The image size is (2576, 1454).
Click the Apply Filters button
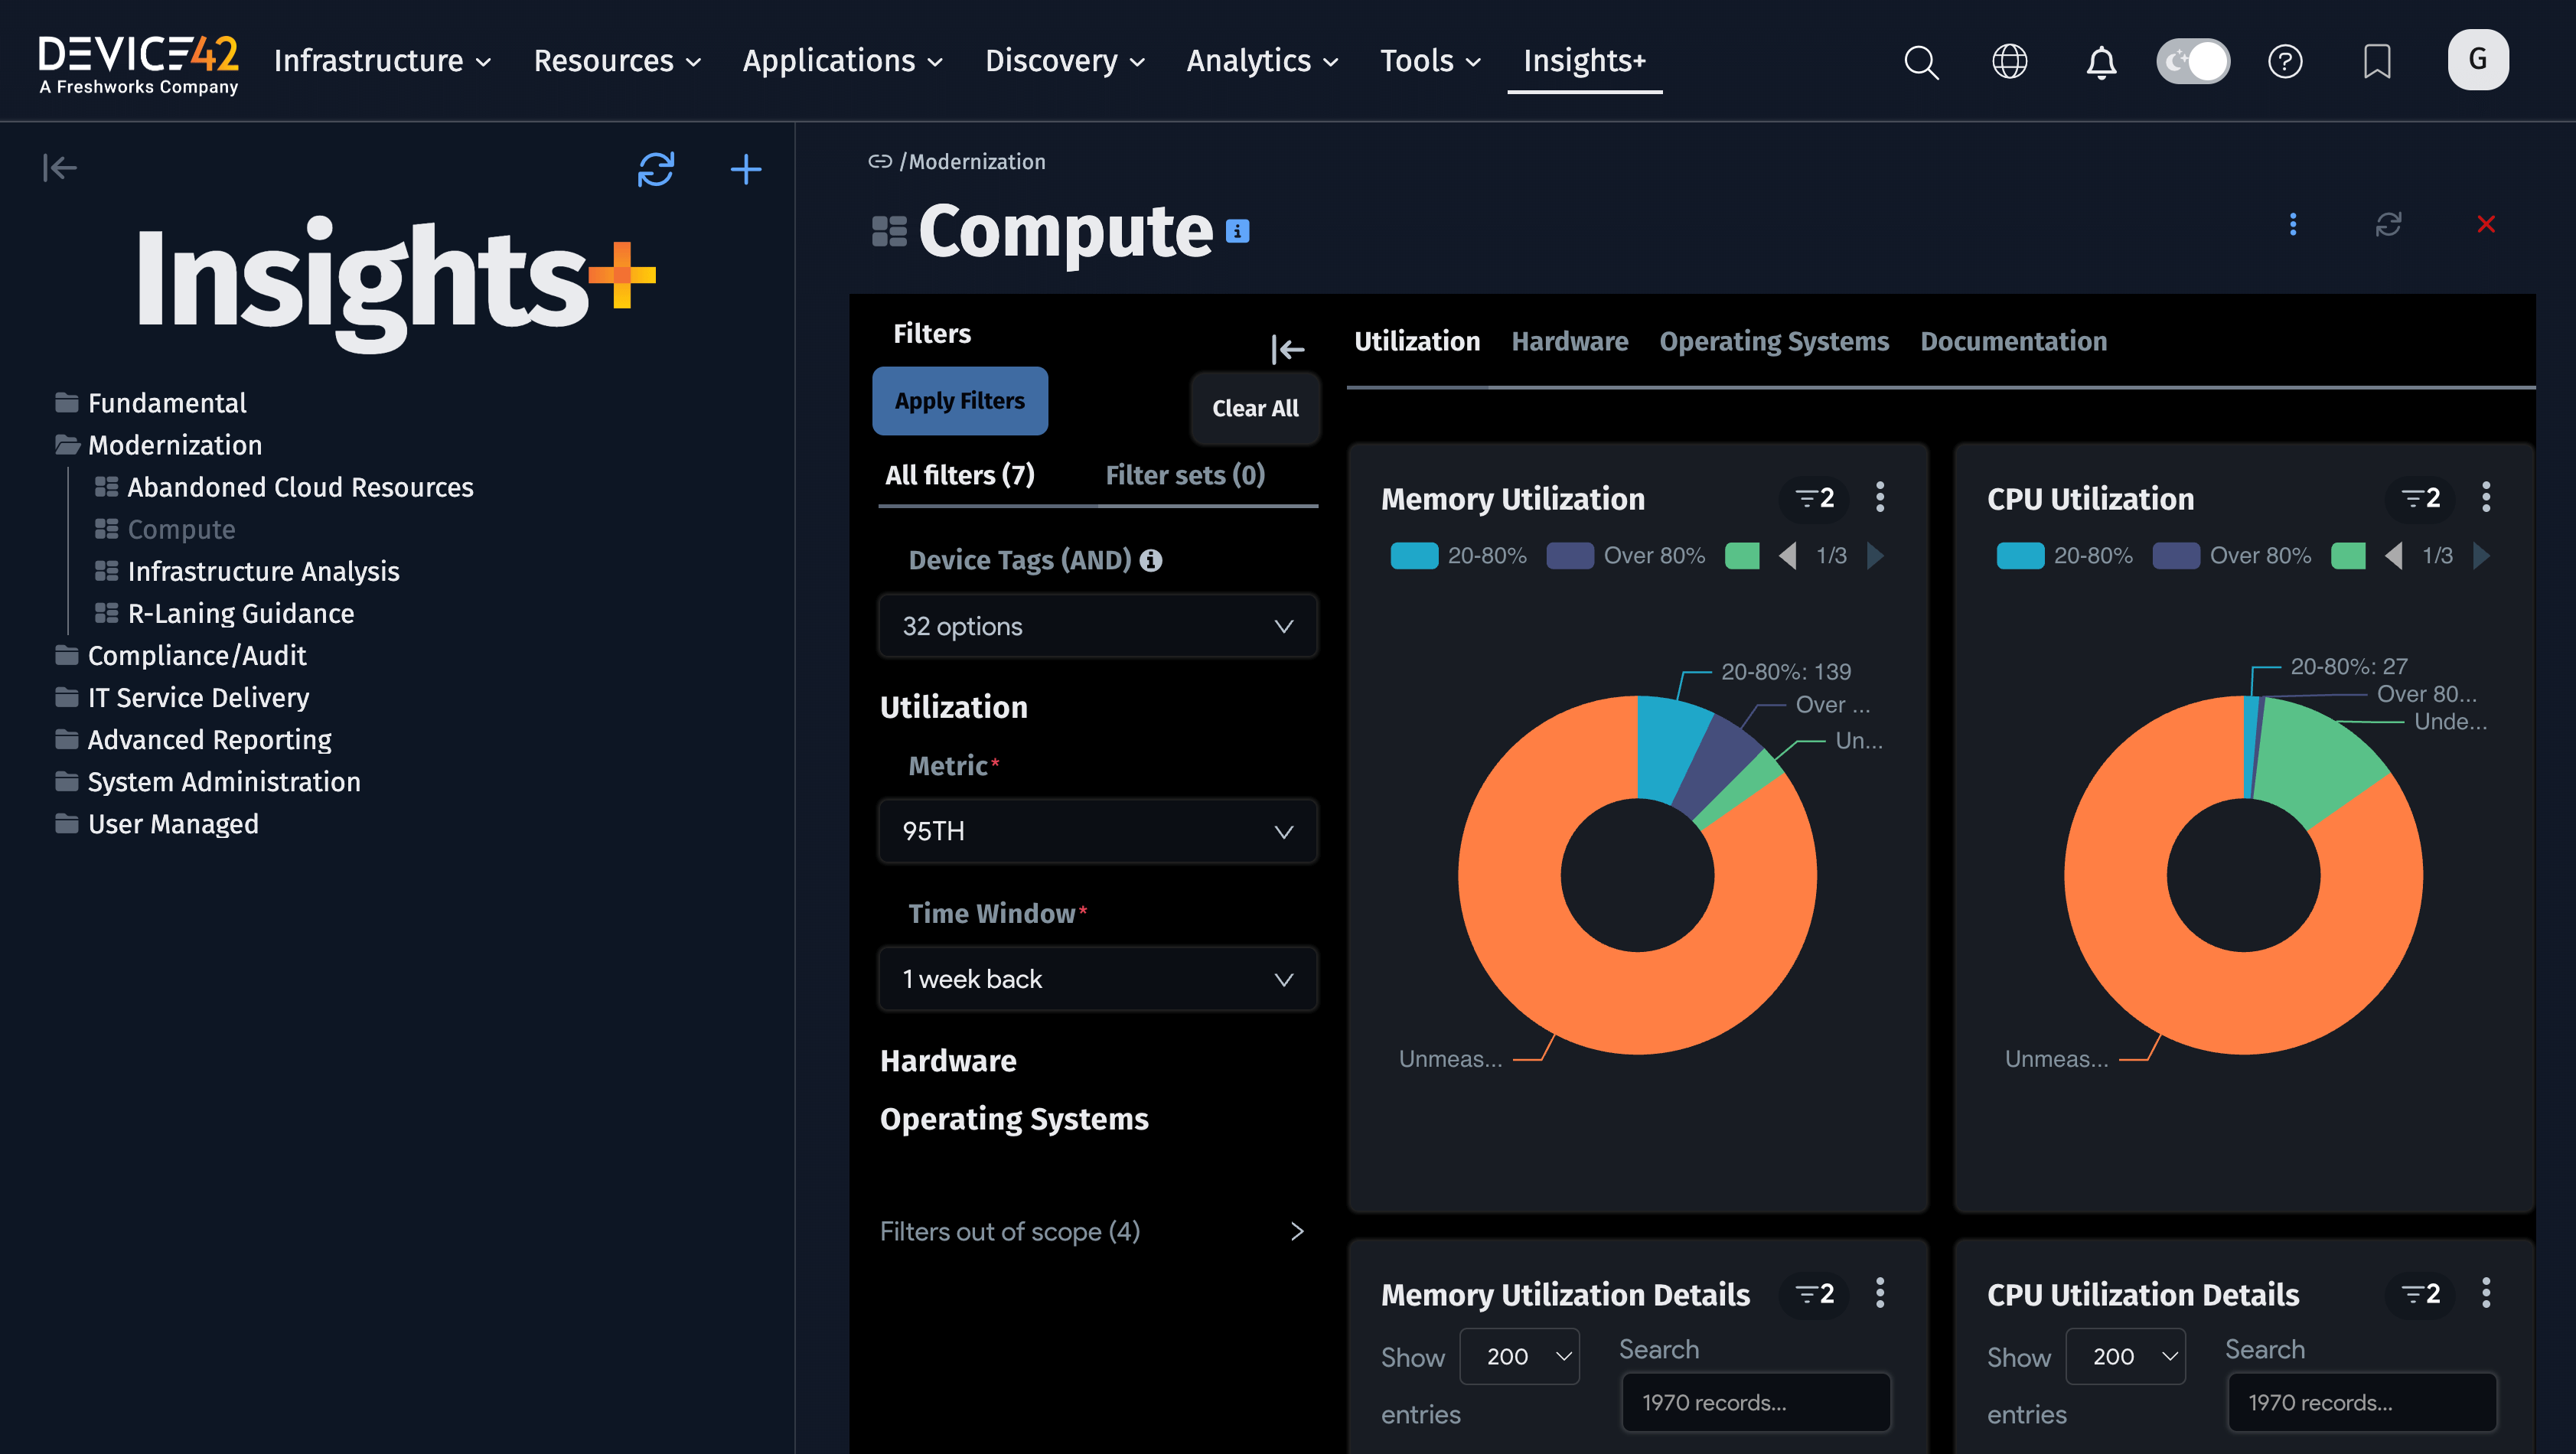pyautogui.click(x=959, y=401)
